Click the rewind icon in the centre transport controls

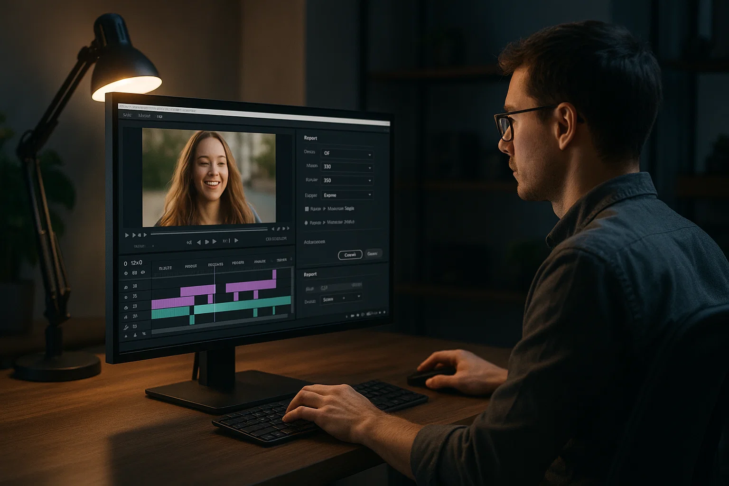189,243
